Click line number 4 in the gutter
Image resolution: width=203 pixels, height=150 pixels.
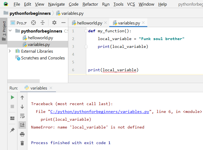click(73, 54)
